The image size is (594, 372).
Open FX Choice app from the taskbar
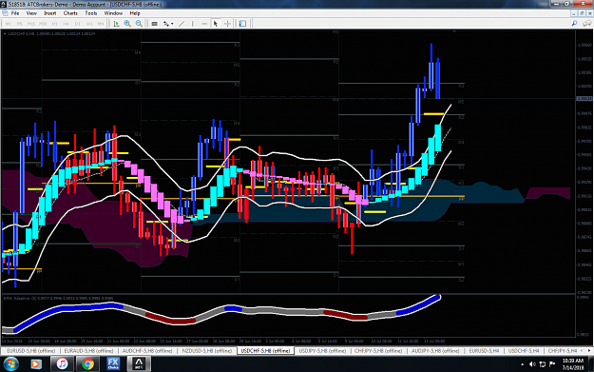[x=113, y=364]
